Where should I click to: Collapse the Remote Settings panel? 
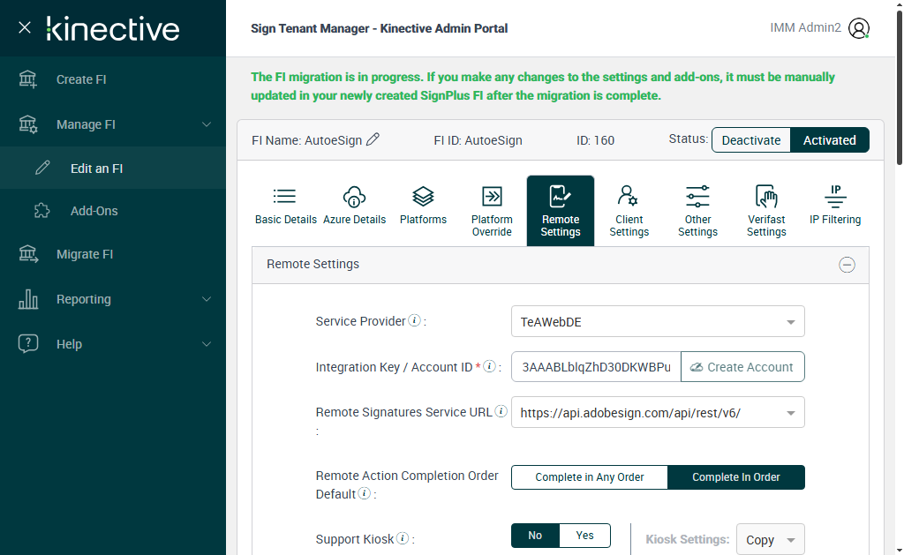(847, 265)
